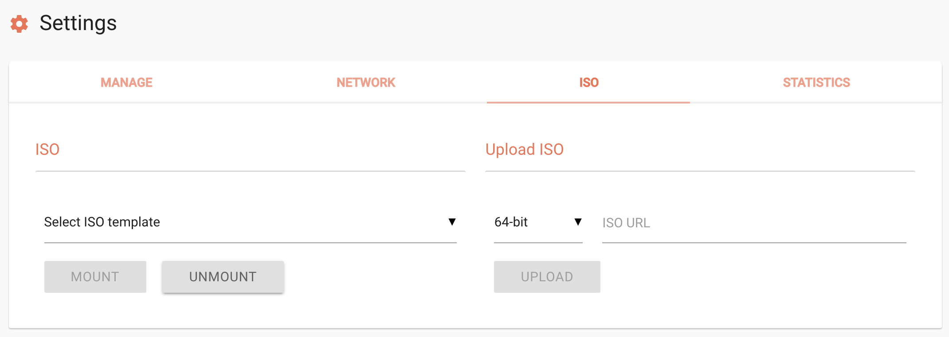Click the divider line under Upload ISO heading

[x=700, y=171]
